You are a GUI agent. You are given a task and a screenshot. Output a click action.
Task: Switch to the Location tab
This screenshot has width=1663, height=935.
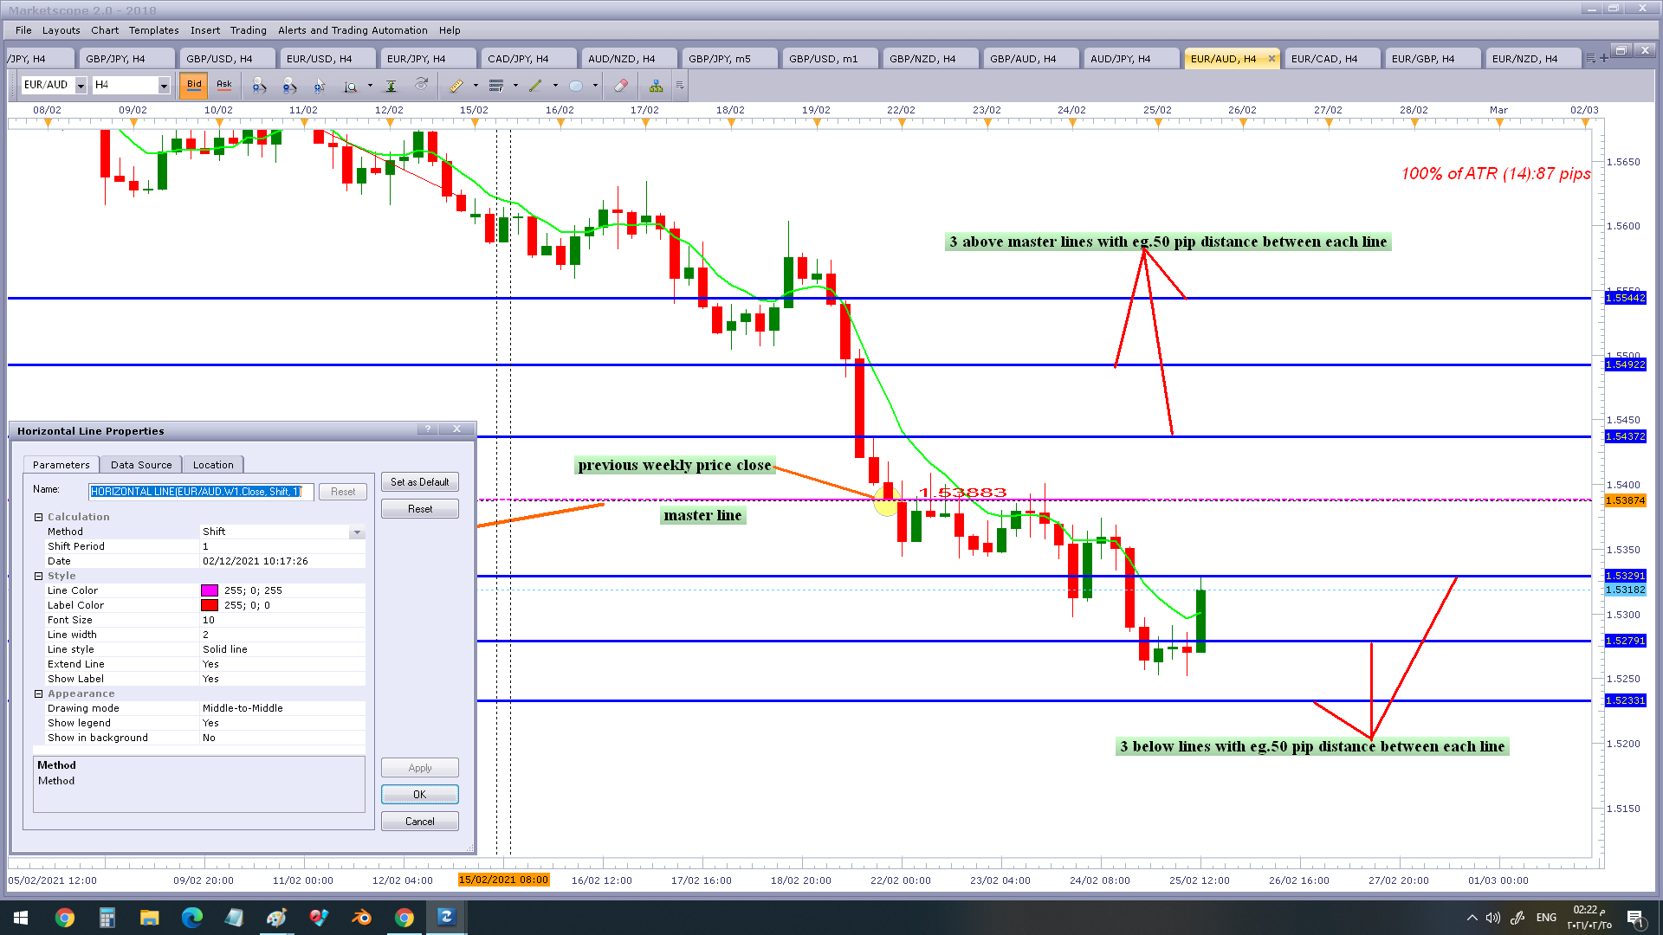pyautogui.click(x=213, y=465)
